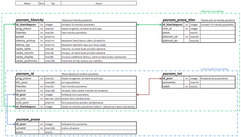Click the 'platnost_od' column name
The image size is (241, 137).
pyautogui.click(x=170, y=37)
